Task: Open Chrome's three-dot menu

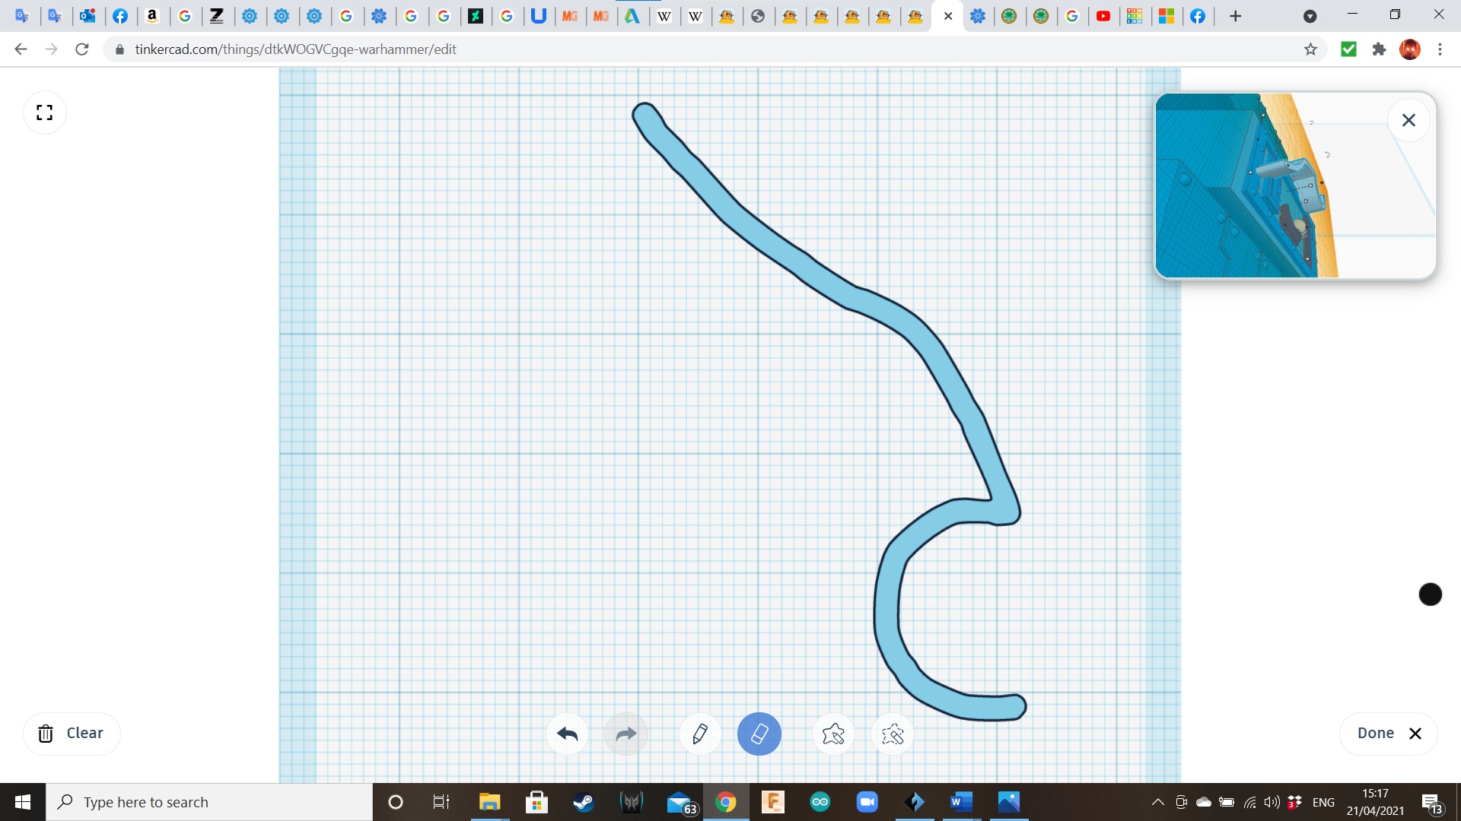Action: pyautogui.click(x=1440, y=49)
